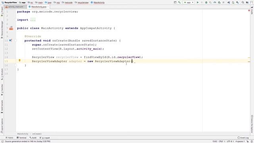
Task: Click the MainActivity breadcrumb below editor
Action: pyautogui.click(x=23, y=134)
